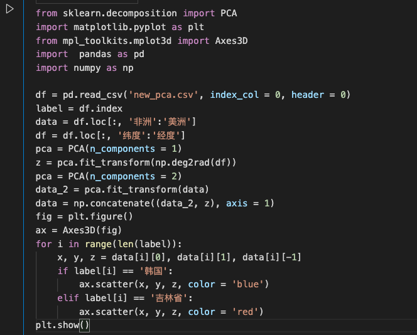417x335 pixels.
Task: Click 'Axes3D' in the import line
Action: (231, 41)
